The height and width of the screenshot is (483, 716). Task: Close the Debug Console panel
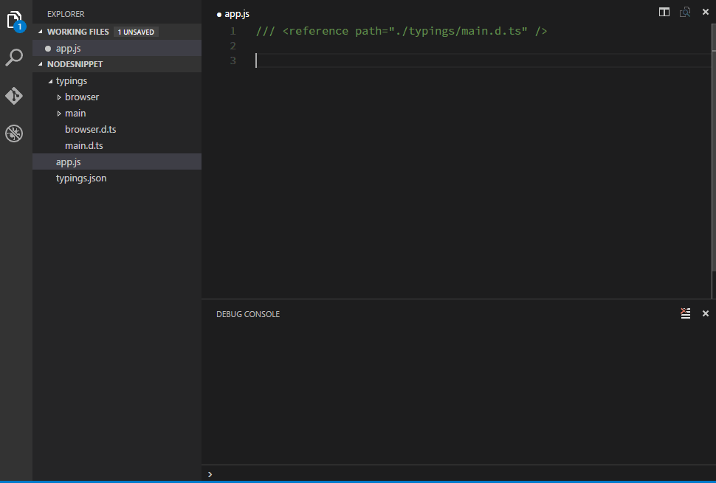pyautogui.click(x=705, y=313)
